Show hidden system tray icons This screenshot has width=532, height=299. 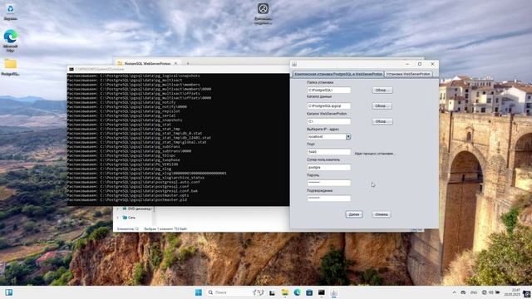point(455,292)
